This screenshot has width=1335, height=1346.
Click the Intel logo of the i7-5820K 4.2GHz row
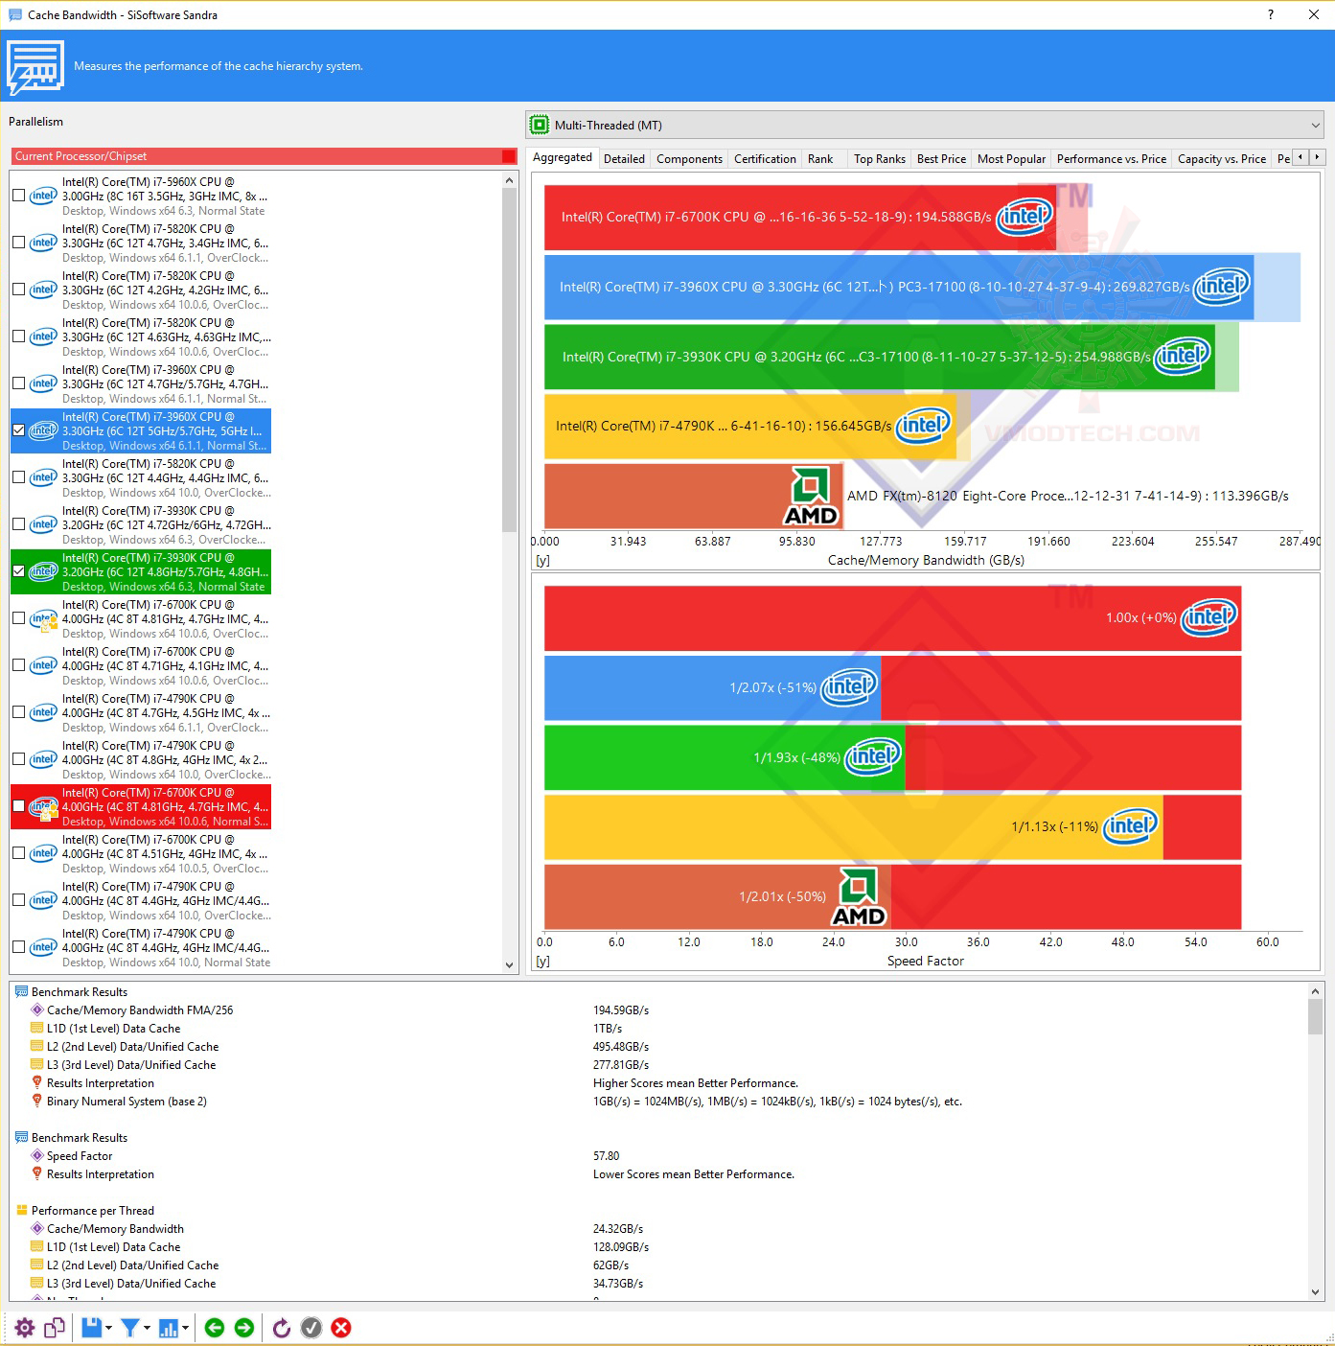(x=43, y=290)
